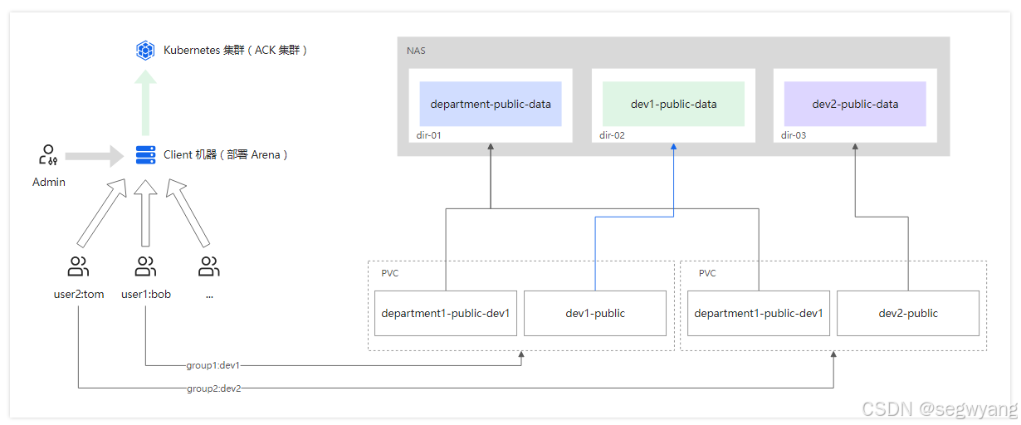Image resolution: width=1021 pixels, height=425 pixels.
Task: Click the dev2-public PVC box
Action: pyautogui.click(x=908, y=313)
